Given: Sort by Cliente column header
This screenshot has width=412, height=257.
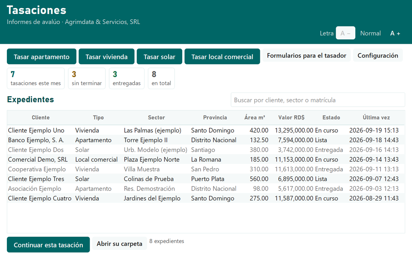Looking at the screenshot, I should 41,118.
